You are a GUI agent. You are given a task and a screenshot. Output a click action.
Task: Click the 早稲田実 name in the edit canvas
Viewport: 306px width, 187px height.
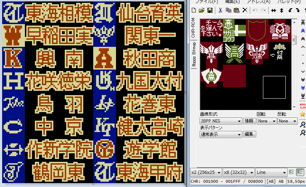(59, 35)
